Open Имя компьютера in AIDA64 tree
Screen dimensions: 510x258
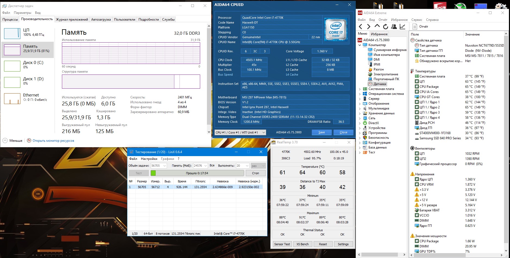tap(387, 55)
